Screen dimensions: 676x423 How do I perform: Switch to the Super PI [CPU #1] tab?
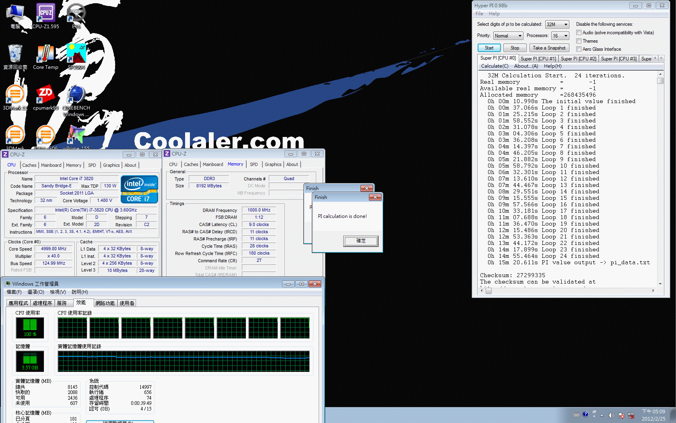(x=538, y=59)
